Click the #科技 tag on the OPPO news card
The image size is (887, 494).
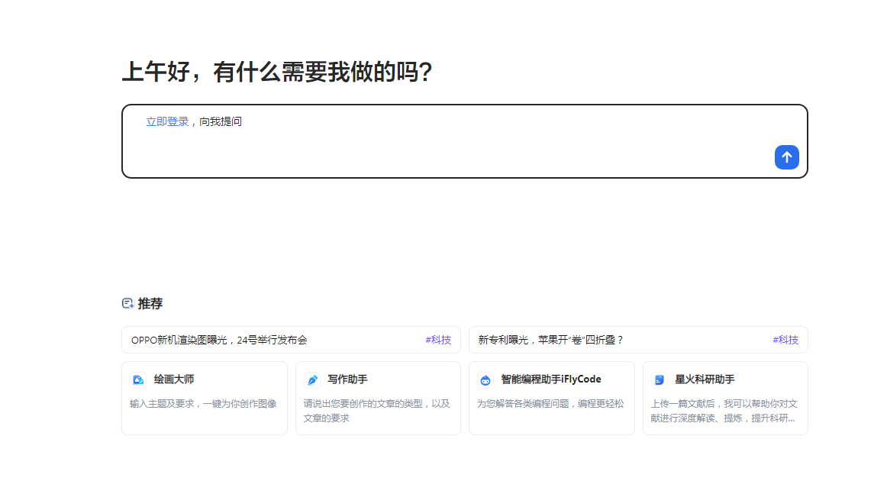(438, 340)
